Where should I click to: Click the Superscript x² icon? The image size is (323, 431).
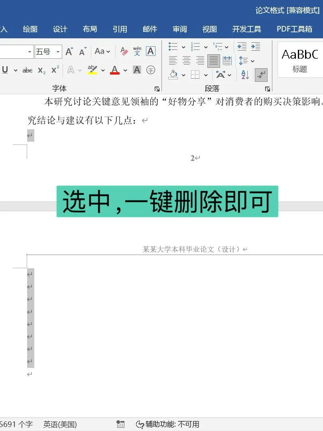(x=55, y=70)
